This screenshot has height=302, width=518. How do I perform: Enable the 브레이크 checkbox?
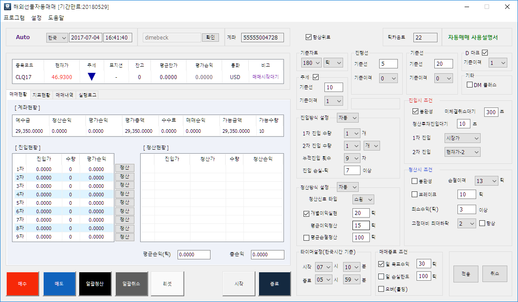[414, 195]
